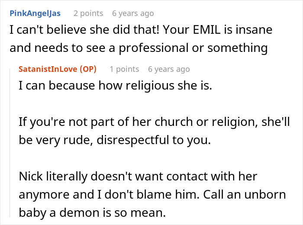Click the '1 points' score label
The height and width of the screenshot is (225, 303).
(124, 69)
